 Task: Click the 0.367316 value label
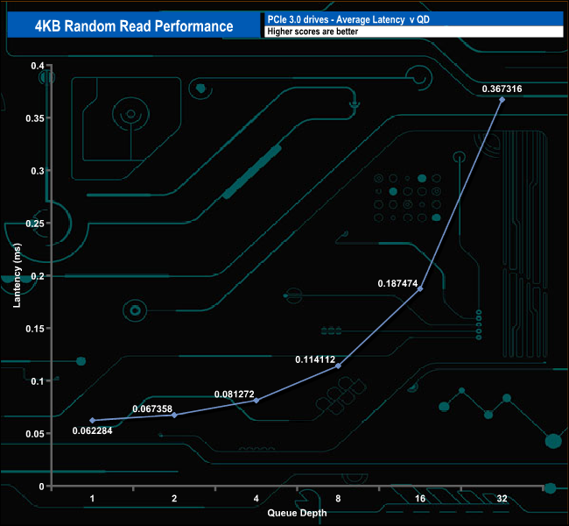click(502, 89)
